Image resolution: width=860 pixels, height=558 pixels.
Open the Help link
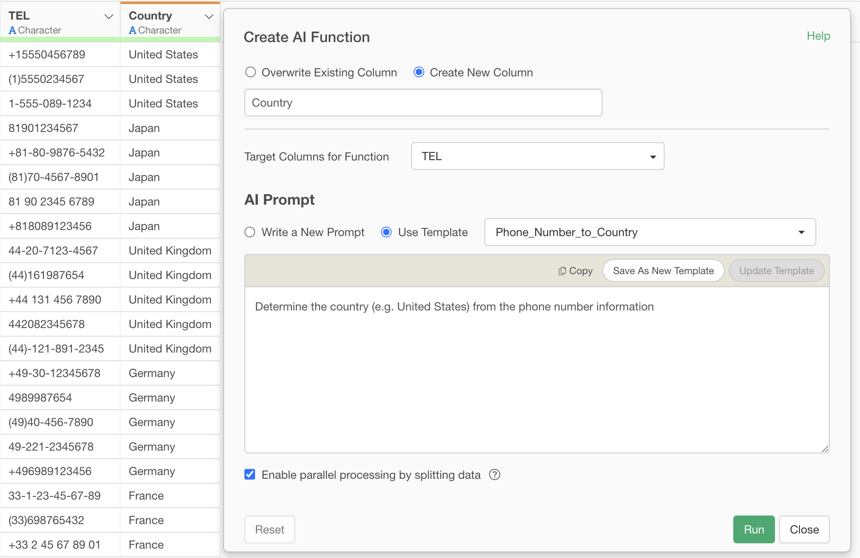click(818, 36)
